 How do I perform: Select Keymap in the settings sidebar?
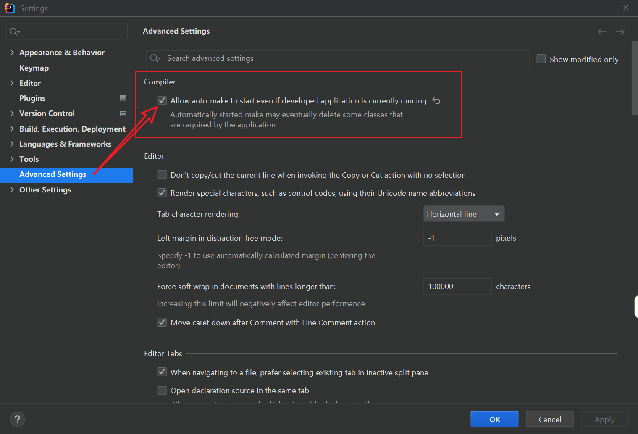click(34, 68)
